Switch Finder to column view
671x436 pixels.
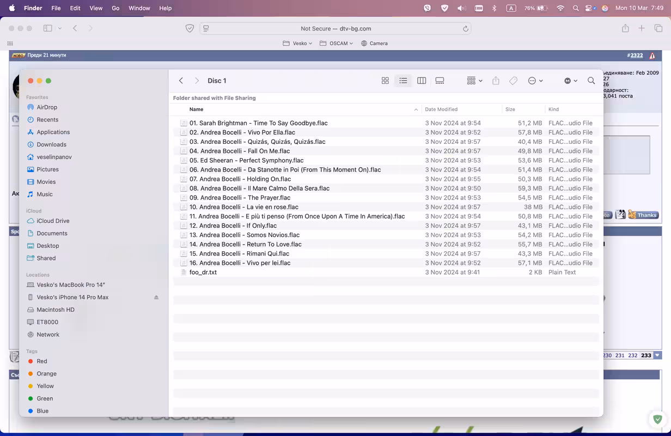point(422,81)
